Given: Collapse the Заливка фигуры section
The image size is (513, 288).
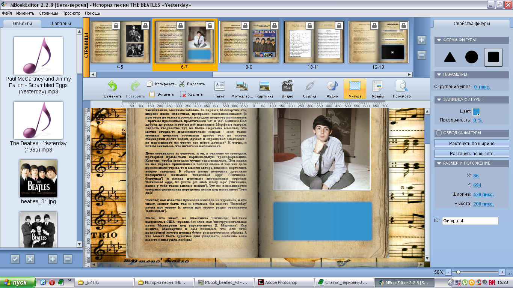Looking at the screenshot, I should (x=439, y=100).
